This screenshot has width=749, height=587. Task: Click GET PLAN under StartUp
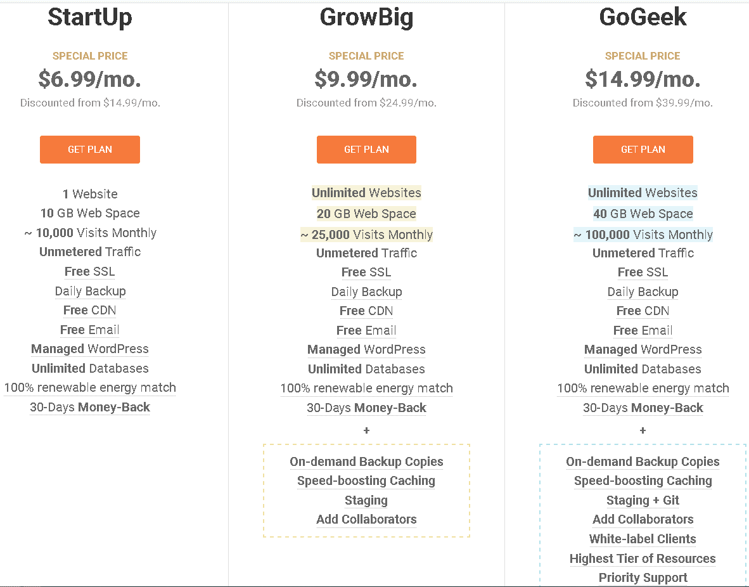[x=90, y=150]
